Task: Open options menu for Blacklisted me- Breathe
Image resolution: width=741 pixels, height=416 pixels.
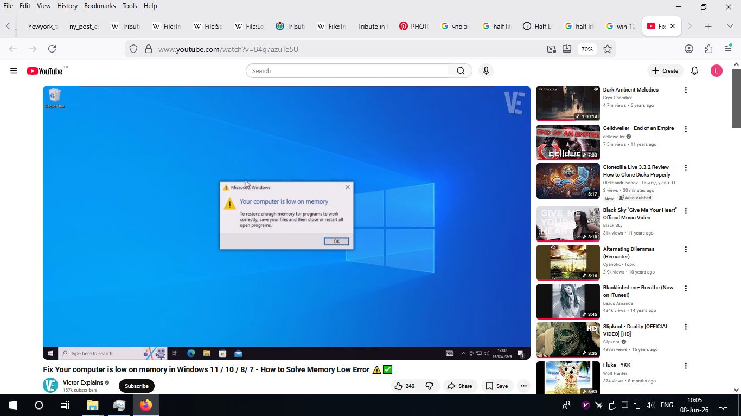Action: point(686,288)
